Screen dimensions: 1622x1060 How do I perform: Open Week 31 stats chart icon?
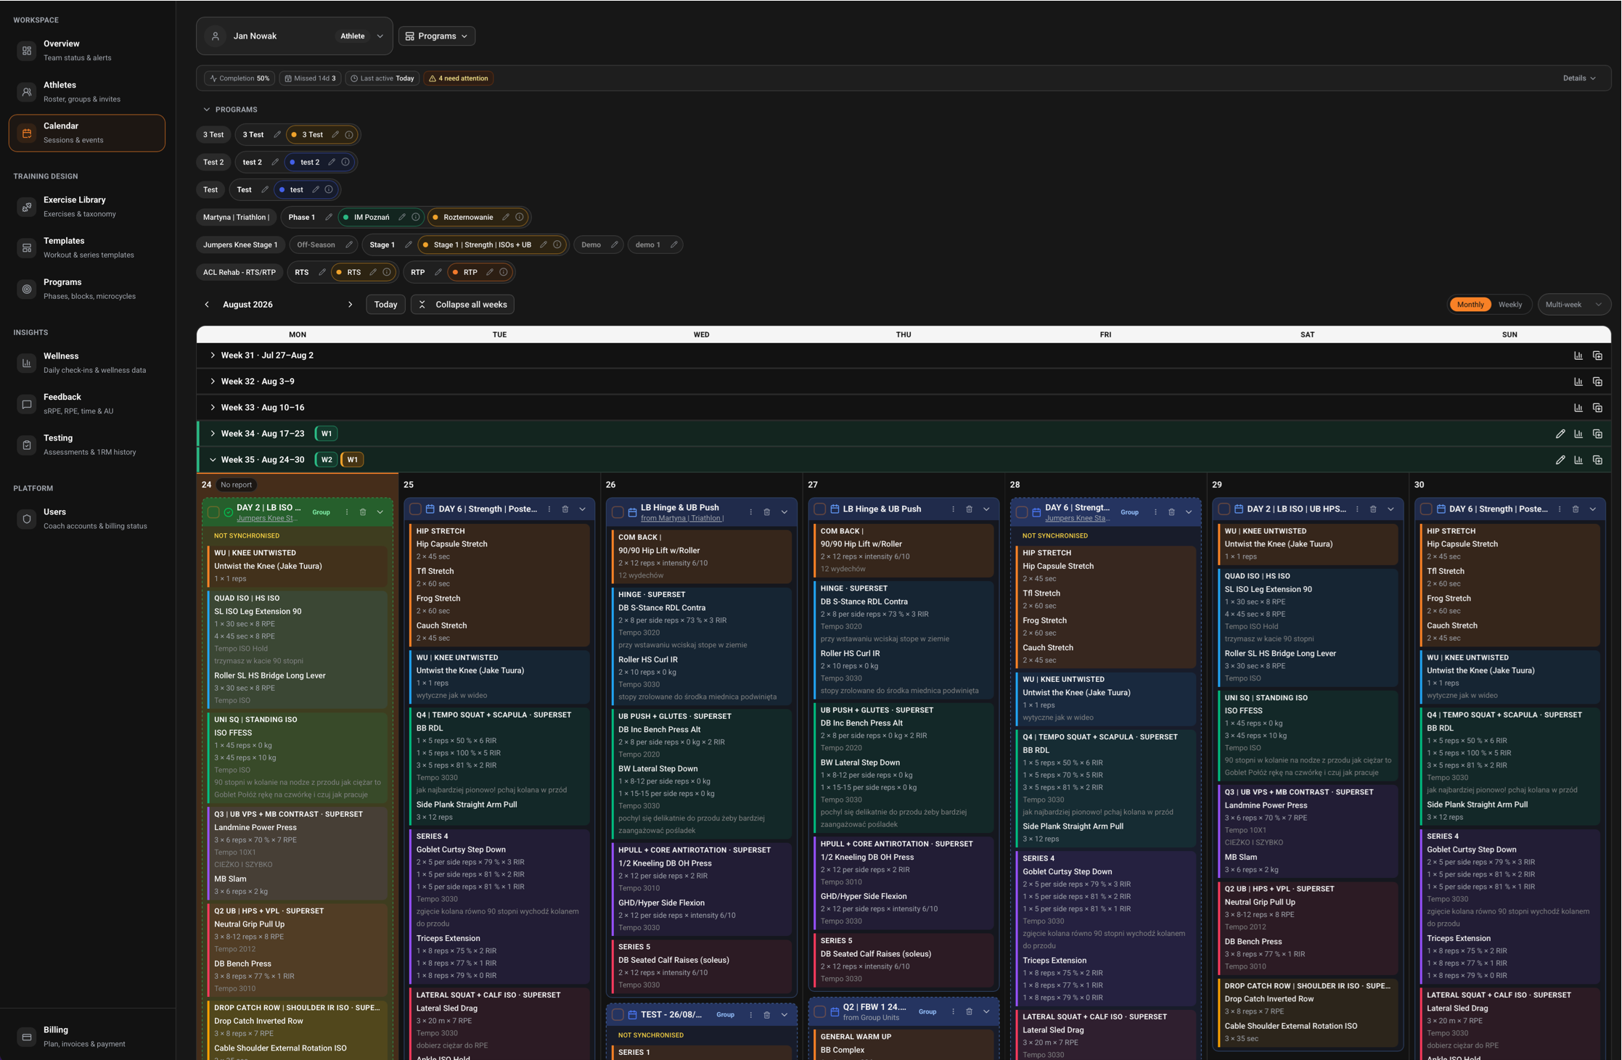1578,356
